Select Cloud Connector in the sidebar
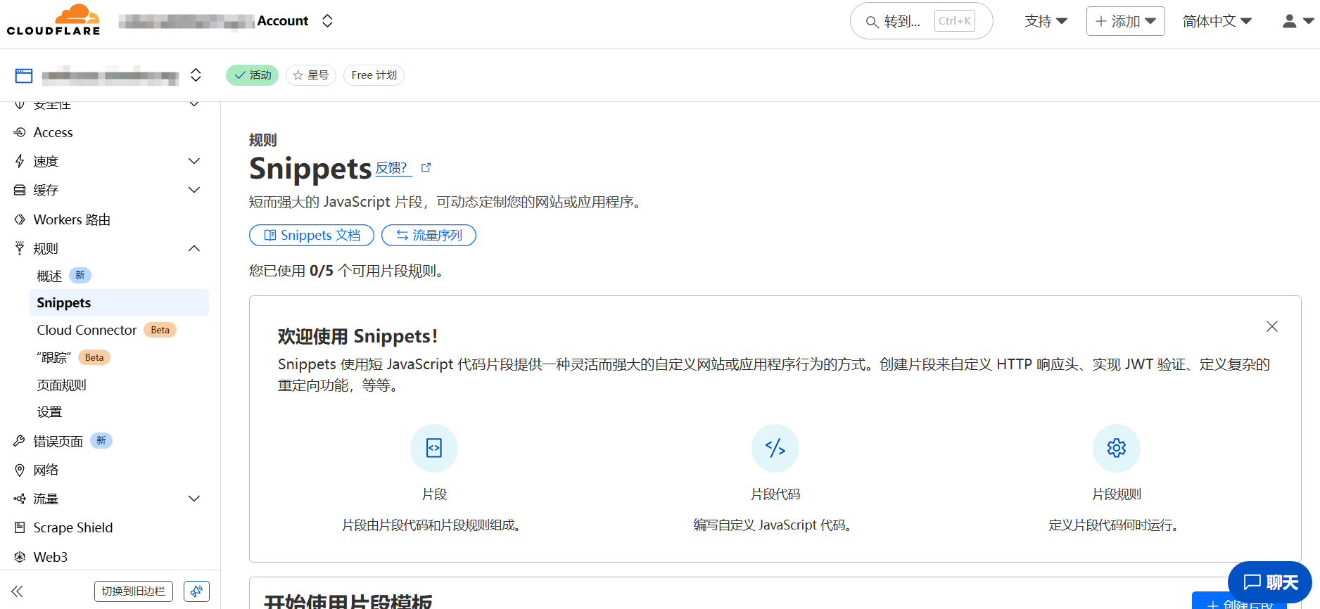Viewport: 1320px width, 609px height. 87,330
